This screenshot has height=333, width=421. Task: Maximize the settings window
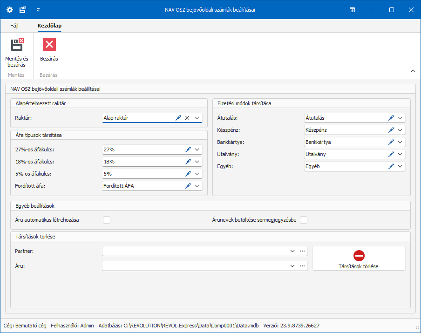point(392,10)
